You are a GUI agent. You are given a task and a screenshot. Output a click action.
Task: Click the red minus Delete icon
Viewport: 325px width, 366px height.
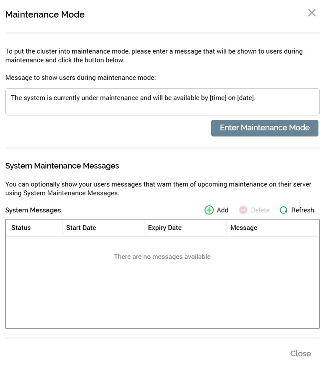[243, 210]
